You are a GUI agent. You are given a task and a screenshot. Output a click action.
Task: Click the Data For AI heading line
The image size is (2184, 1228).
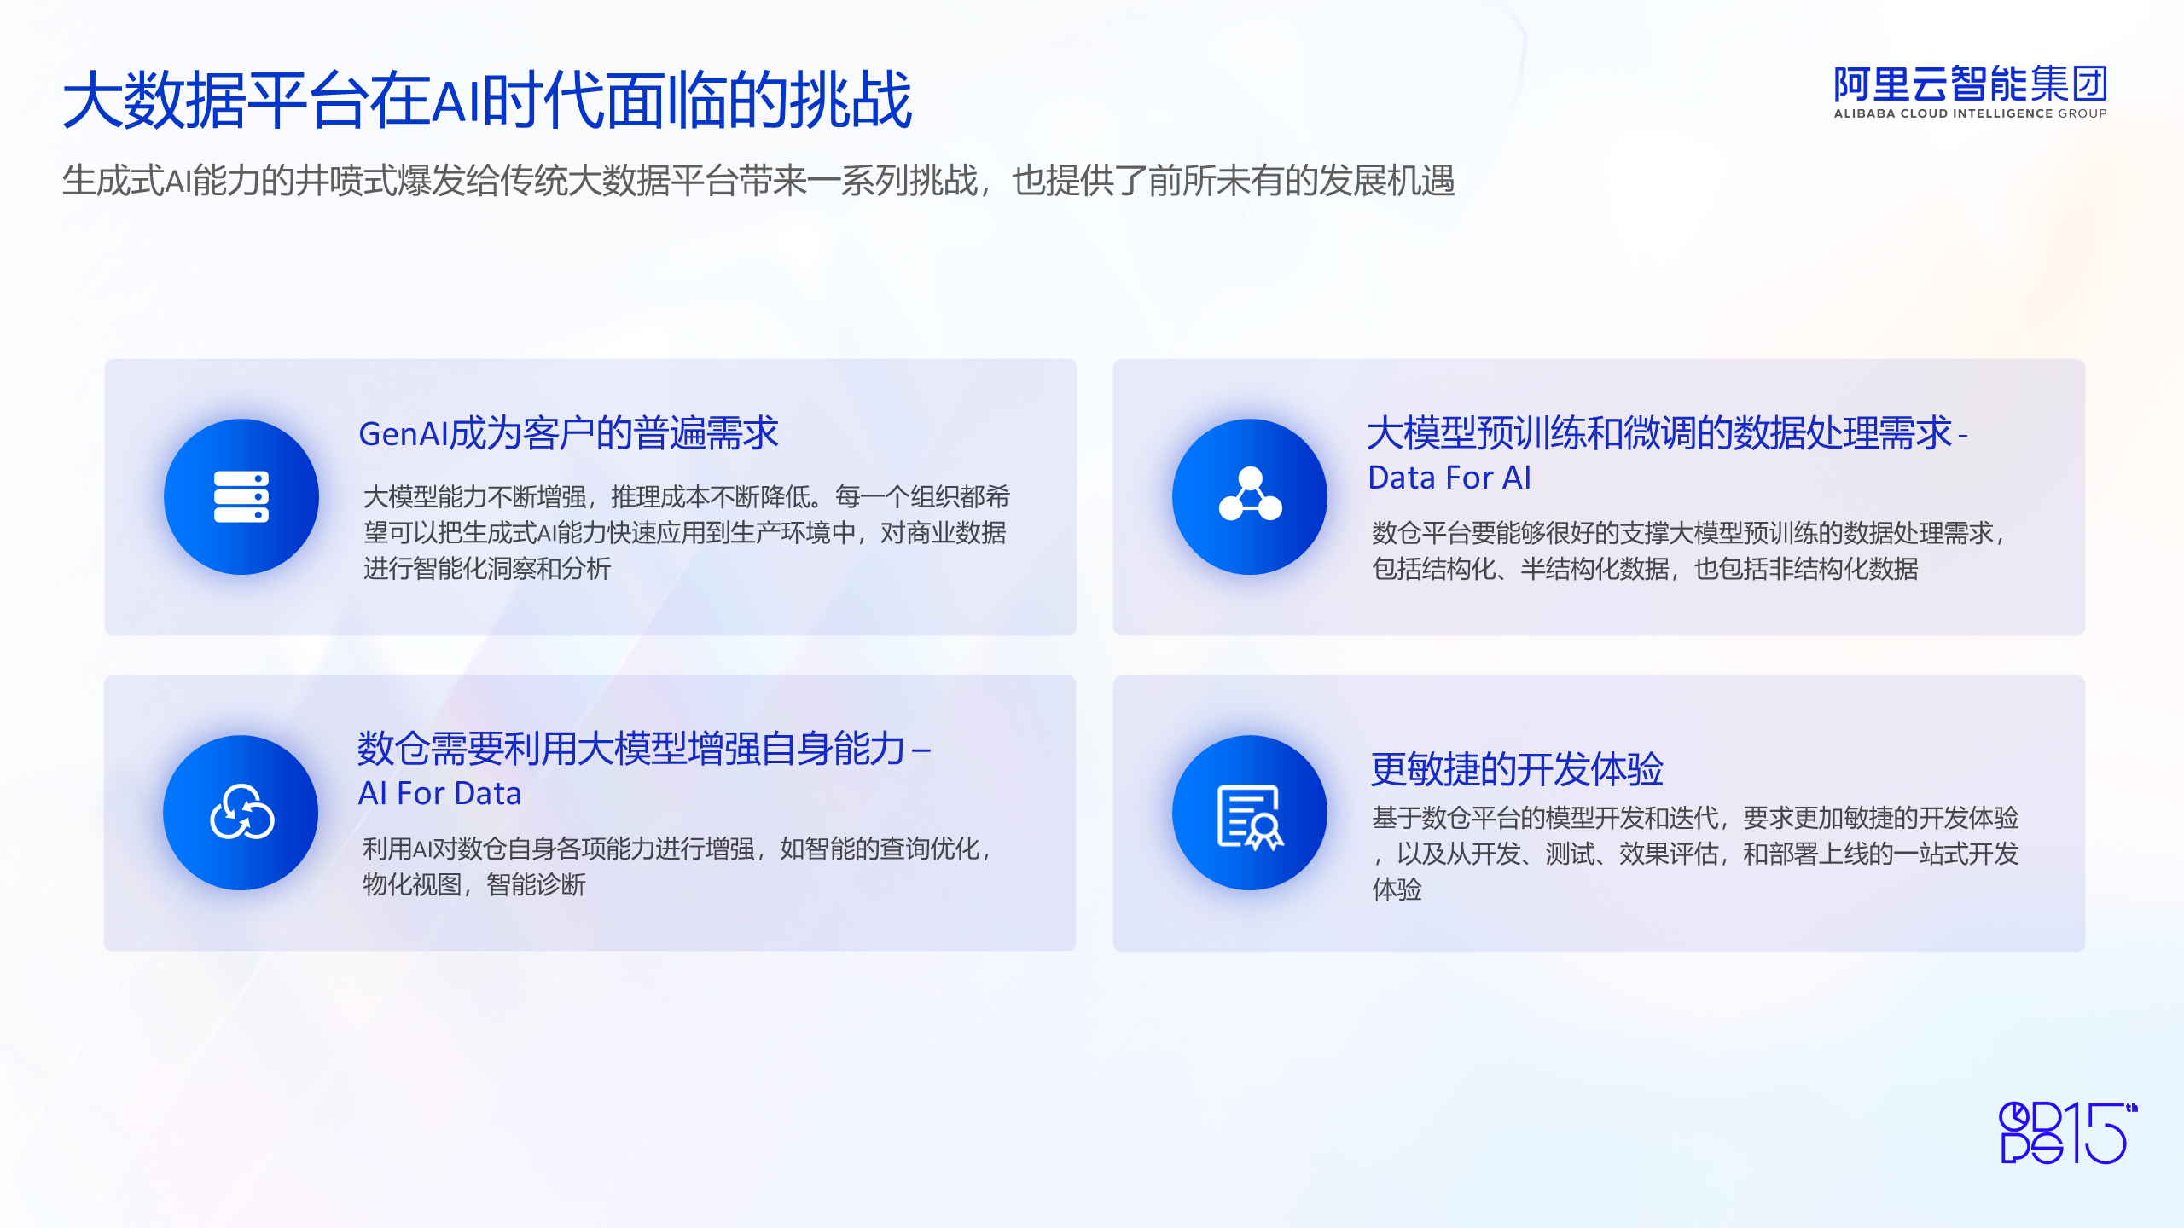point(1449,478)
